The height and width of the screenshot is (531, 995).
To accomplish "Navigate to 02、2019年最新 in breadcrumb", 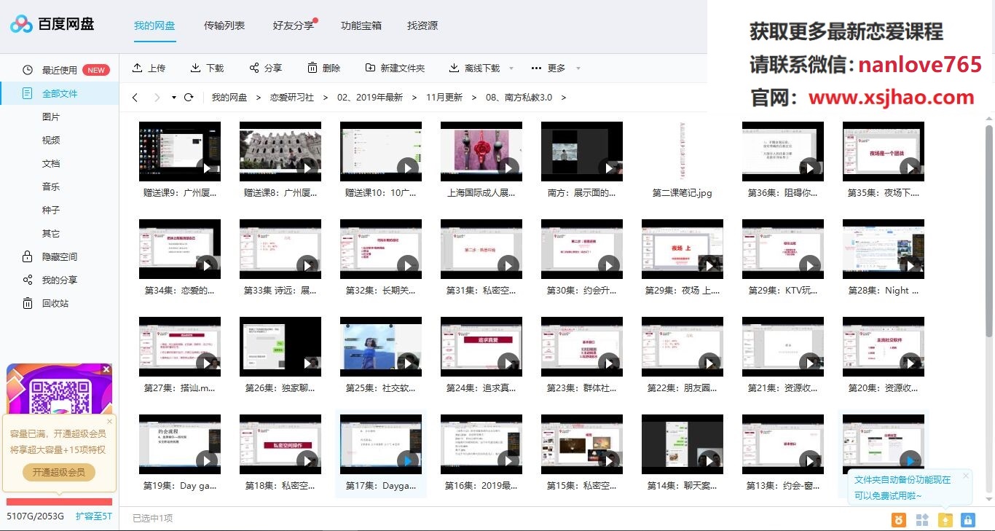I will point(370,97).
